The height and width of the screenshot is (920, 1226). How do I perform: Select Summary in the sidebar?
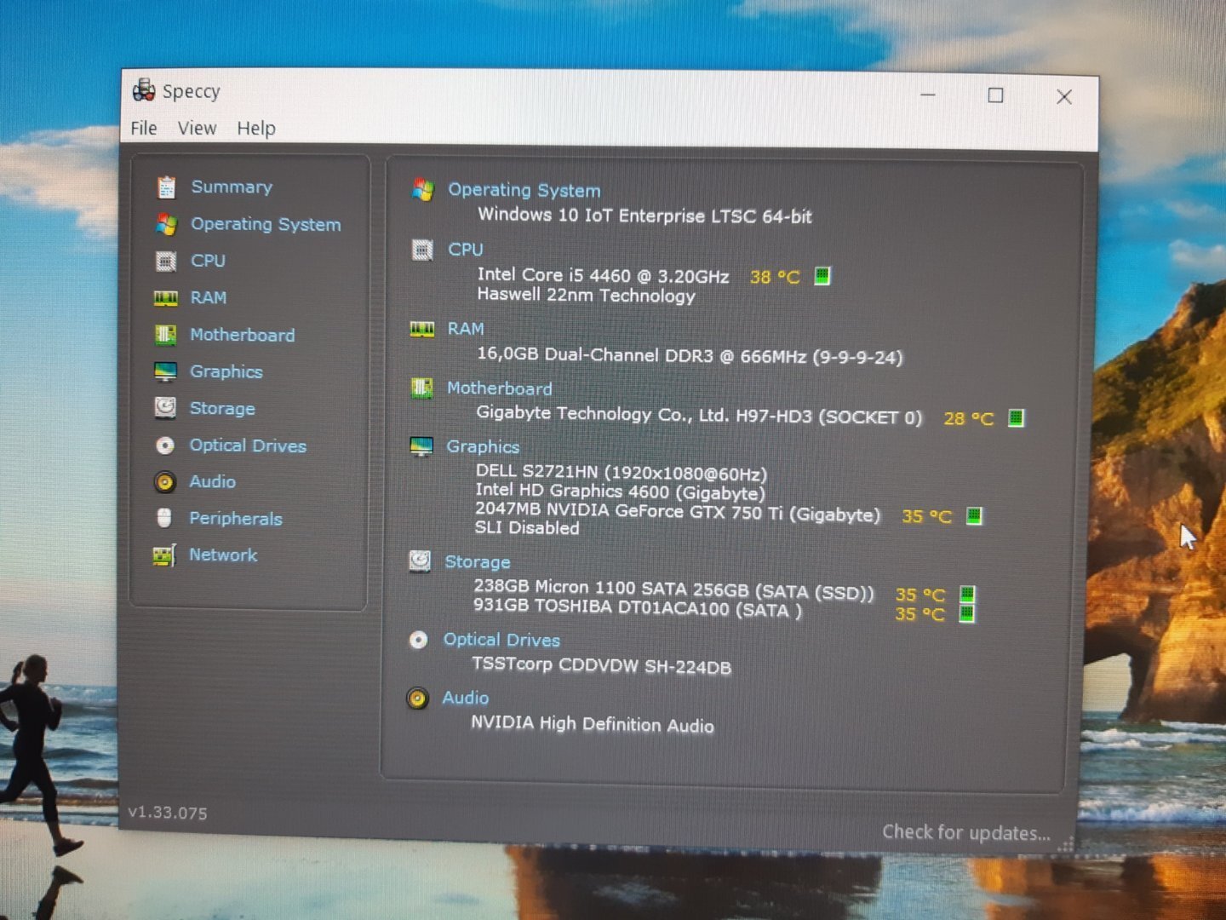coord(232,187)
